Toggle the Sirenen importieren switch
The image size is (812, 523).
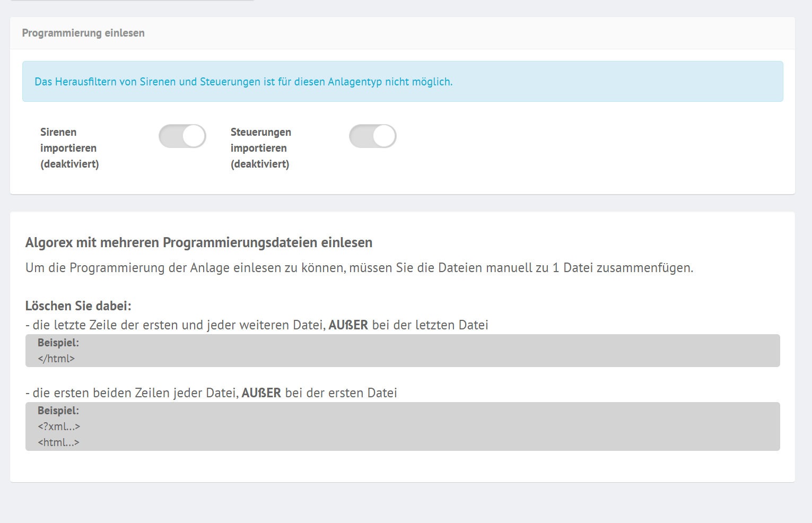tap(182, 136)
